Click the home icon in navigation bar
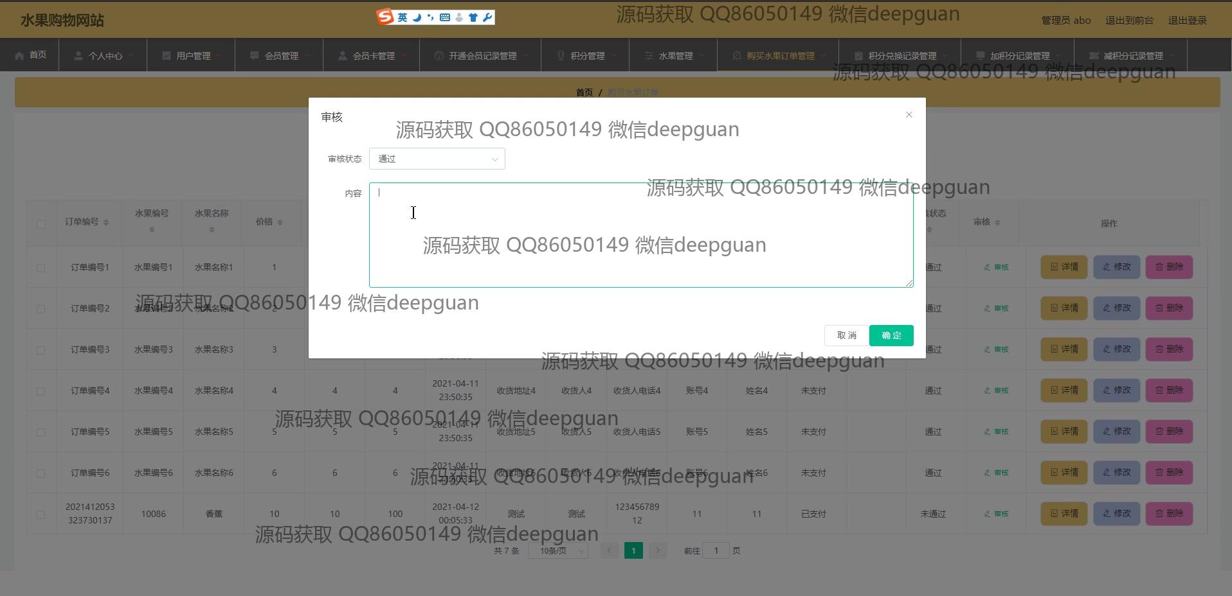1232x596 pixels. [x=20, y=55]
